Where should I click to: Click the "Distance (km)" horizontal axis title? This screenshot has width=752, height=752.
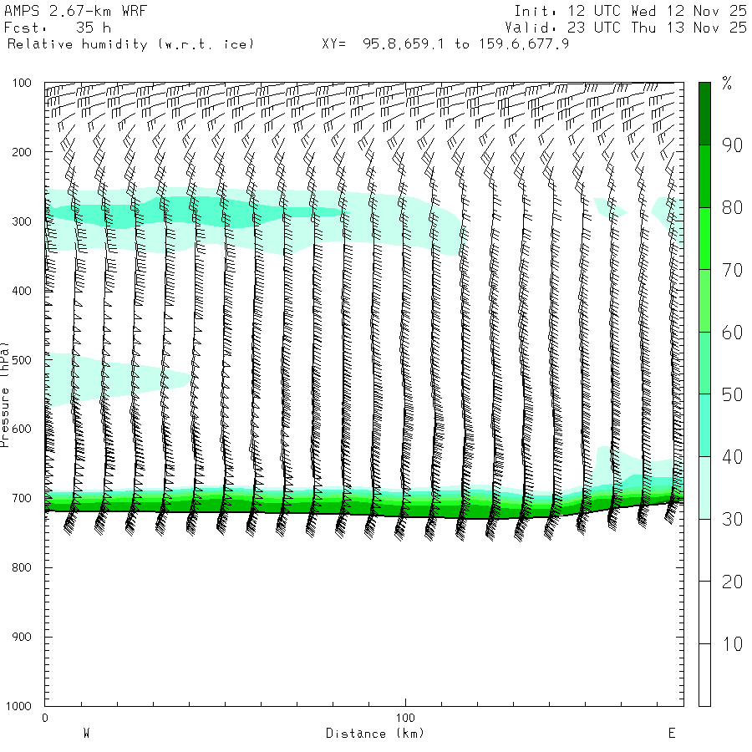(x=375, y=734)
